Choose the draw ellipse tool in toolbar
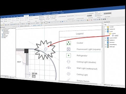Viewport: 126px width, 94px height. click(57, 22)
